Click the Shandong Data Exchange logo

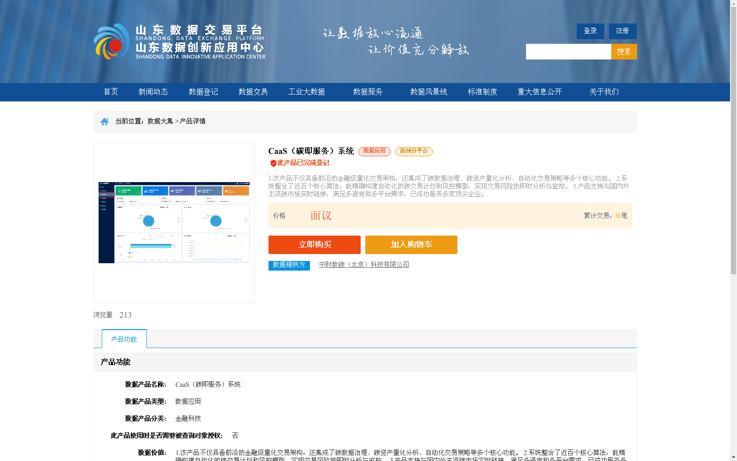pos(180,41)
